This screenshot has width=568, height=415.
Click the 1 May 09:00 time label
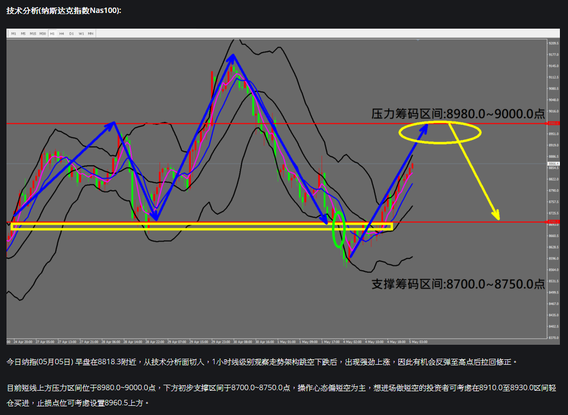(x=308, y=342)
